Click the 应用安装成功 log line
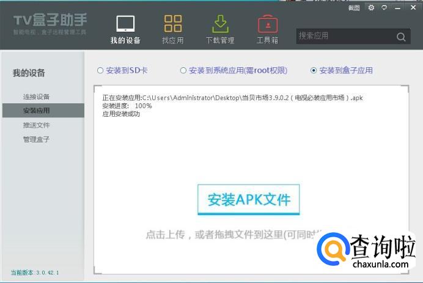 [x=121, y=114]
